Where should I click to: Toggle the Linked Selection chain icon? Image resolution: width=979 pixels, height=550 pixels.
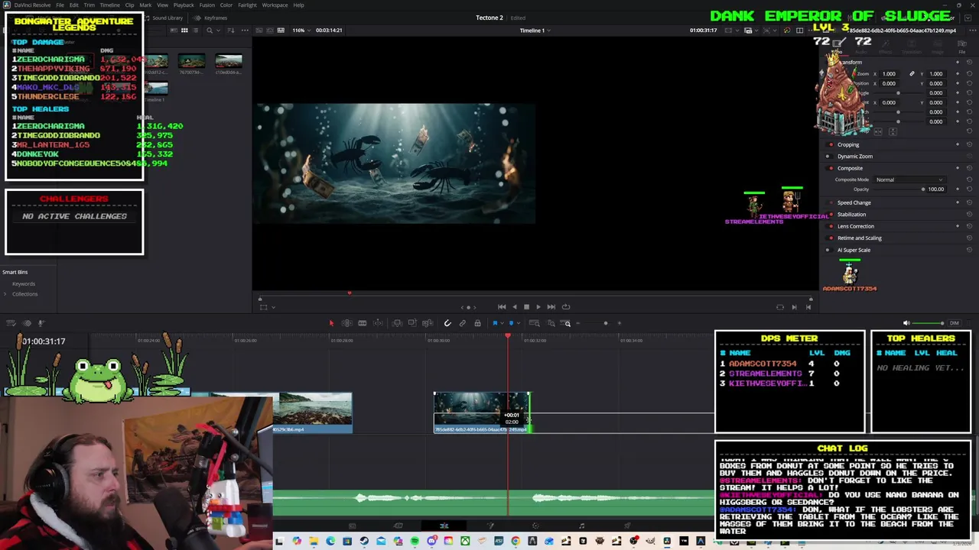(x=463, y=323)
